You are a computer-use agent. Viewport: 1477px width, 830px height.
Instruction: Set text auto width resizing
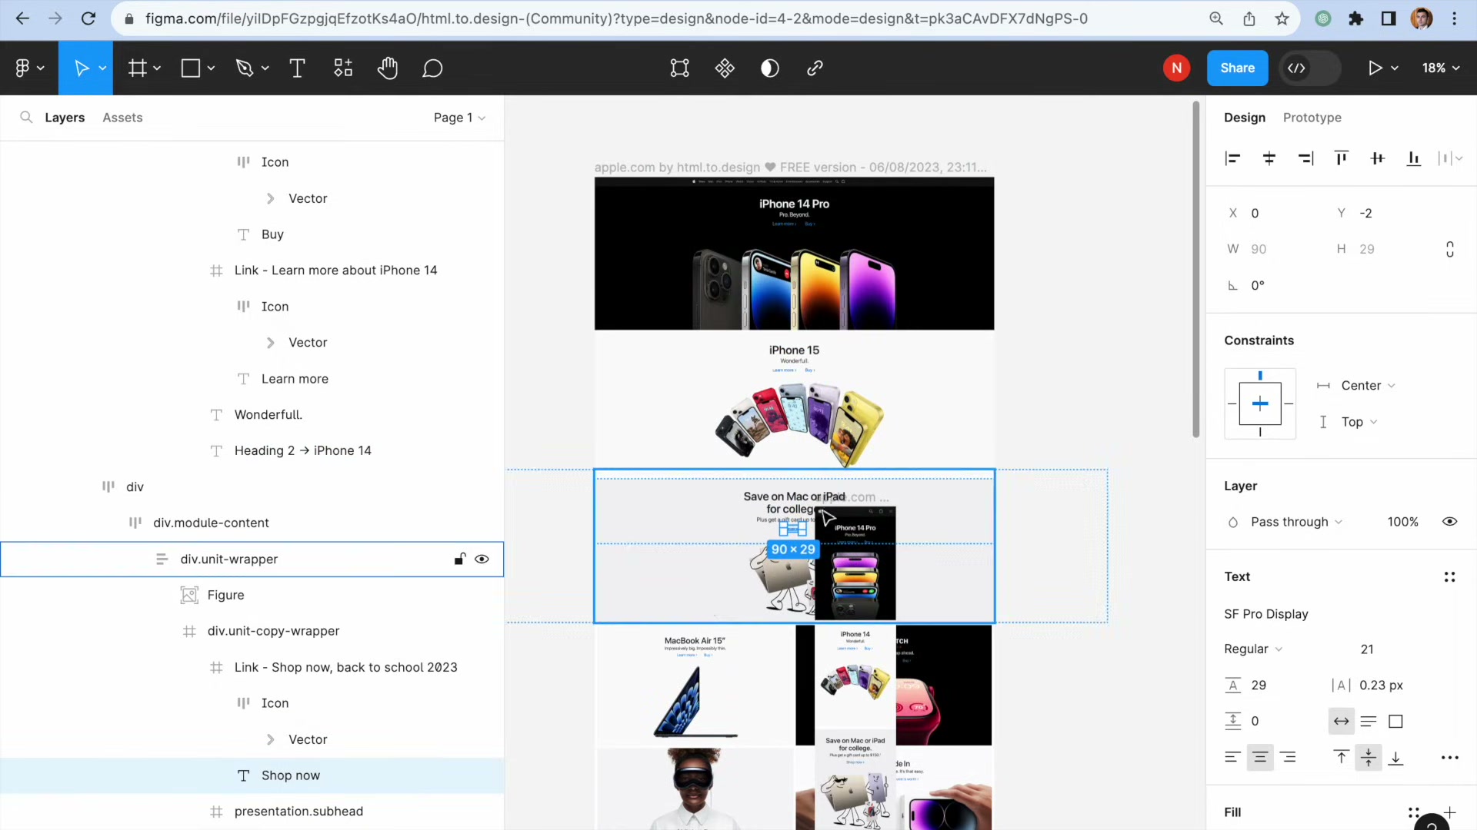[x=1341, y=722]
